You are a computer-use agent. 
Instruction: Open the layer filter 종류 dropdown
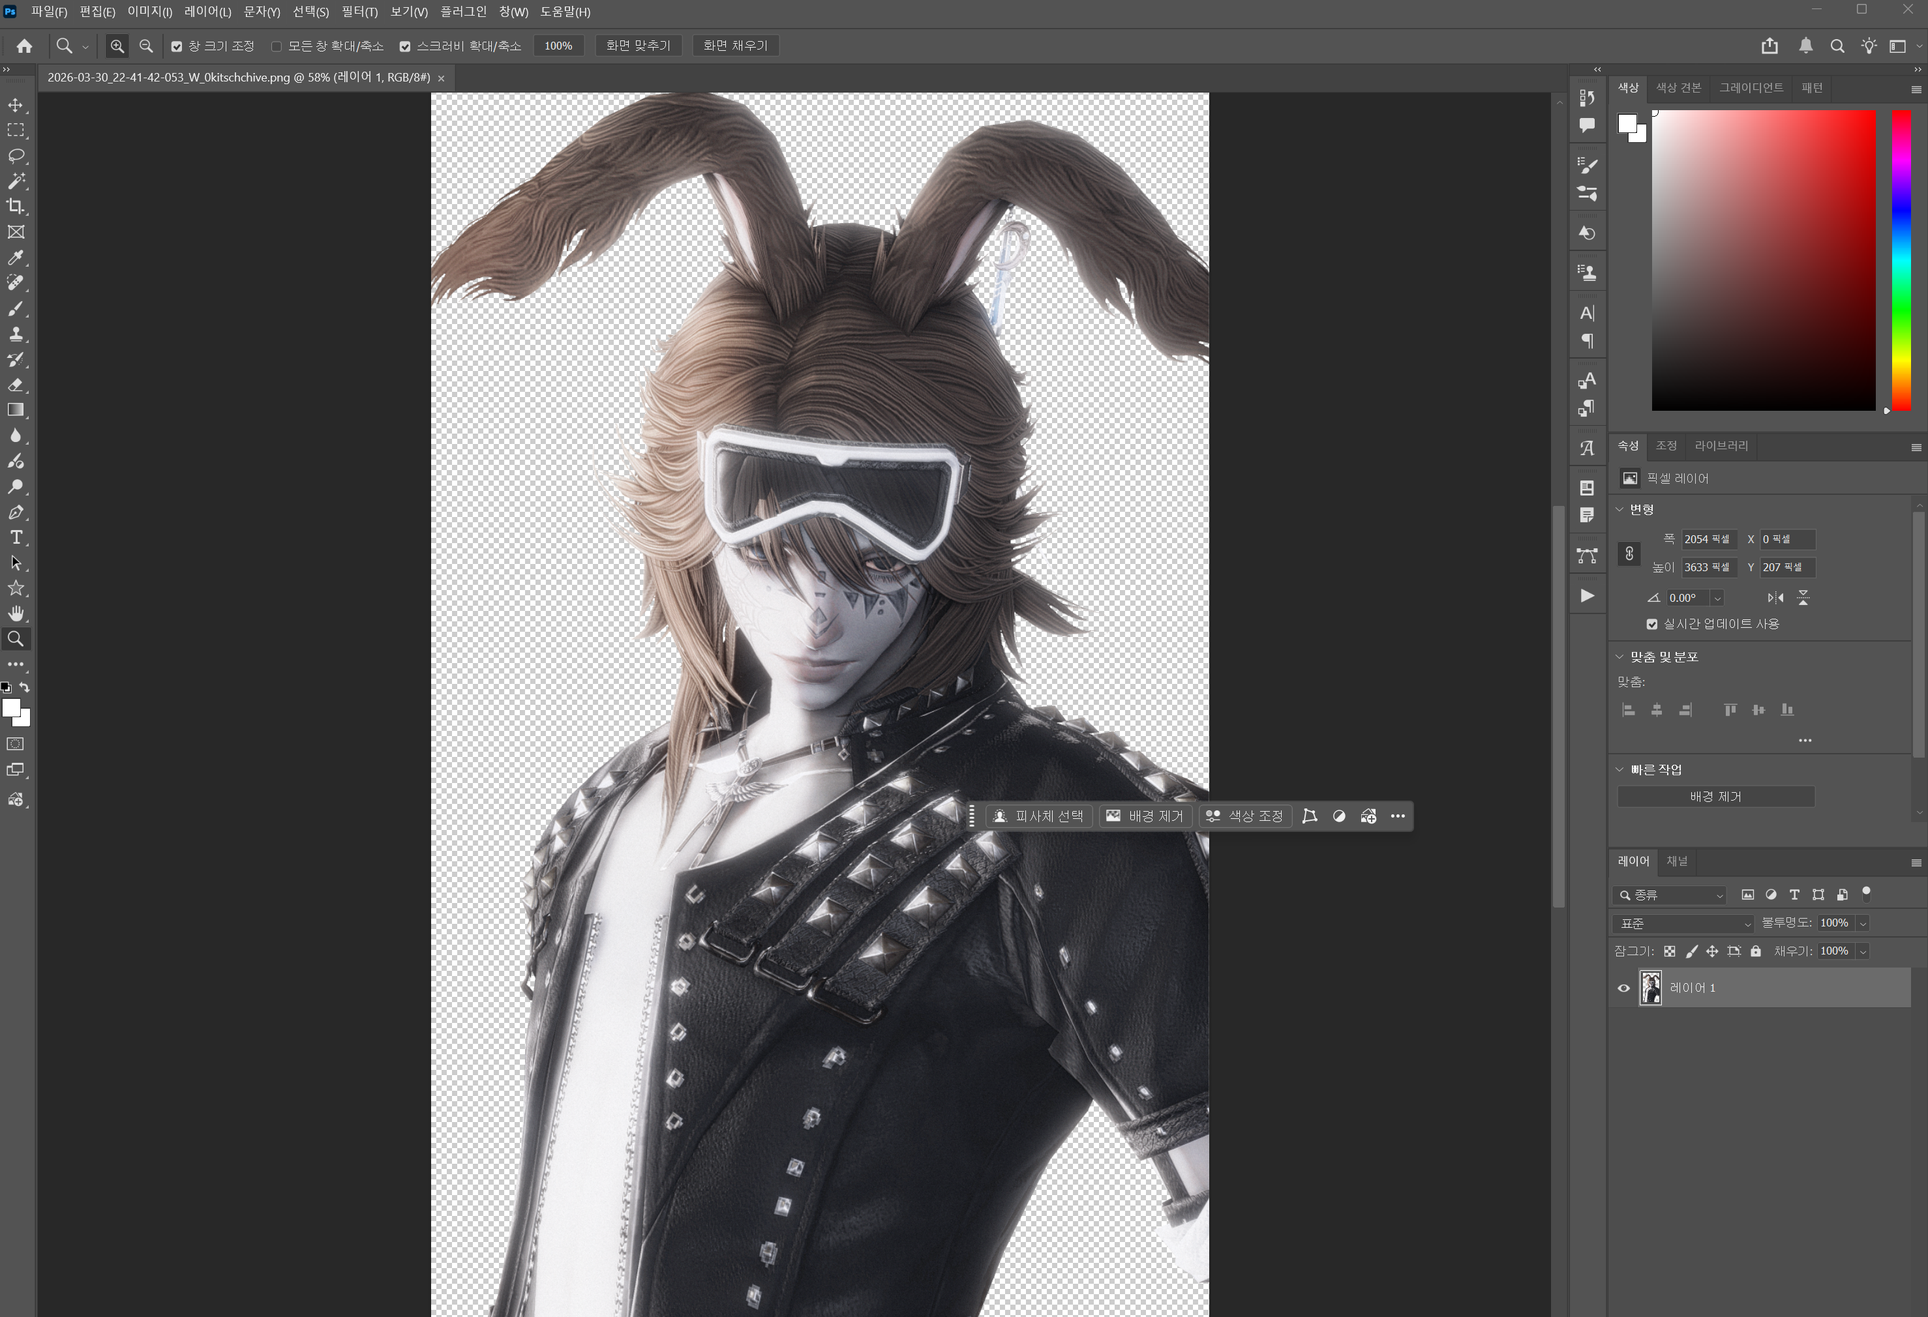click(1671, 895)
